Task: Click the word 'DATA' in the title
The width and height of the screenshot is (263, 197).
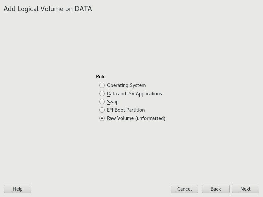Action: (x=83, y=9)
